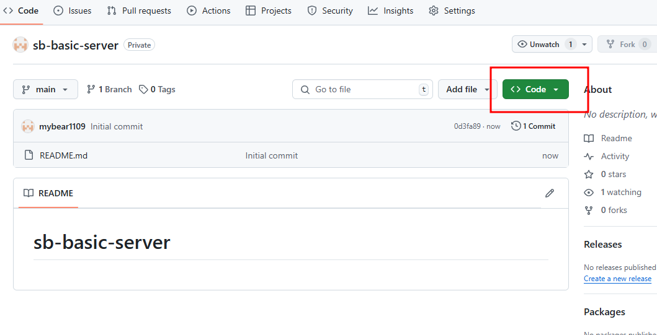Open the mybear1109 author link
Screen dimensions: 657x335
tap(63, 126)
